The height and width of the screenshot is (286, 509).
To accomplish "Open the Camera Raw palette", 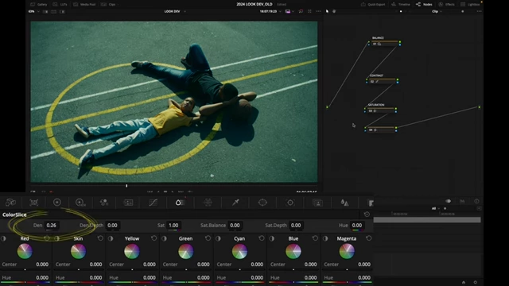I will pos(10,203).
